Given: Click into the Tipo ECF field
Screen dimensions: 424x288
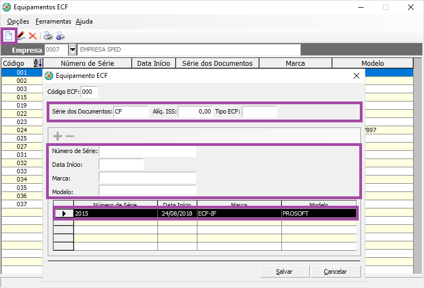Looking at the screenshot, I should (x=259, y=111).
